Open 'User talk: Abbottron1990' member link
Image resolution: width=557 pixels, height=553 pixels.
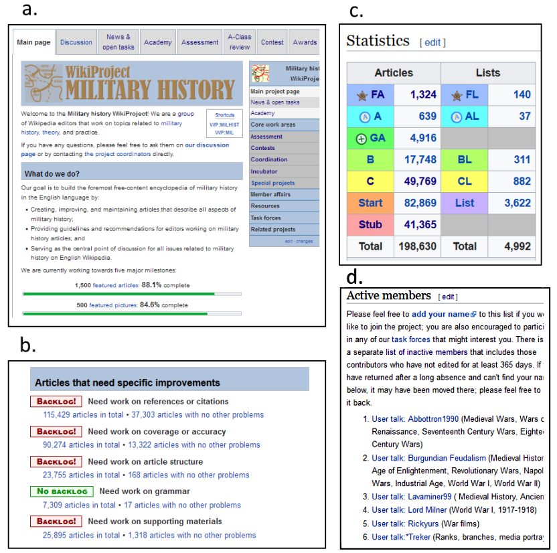[415, 419]
